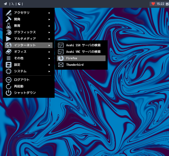Choose ログアウト to log out
Screen dimensions: 169x156
coord(29,80)
